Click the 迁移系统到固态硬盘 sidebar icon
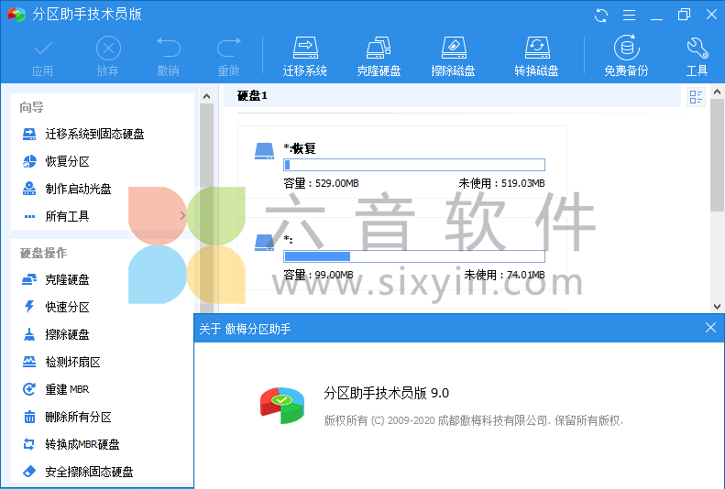 [29, 134]
